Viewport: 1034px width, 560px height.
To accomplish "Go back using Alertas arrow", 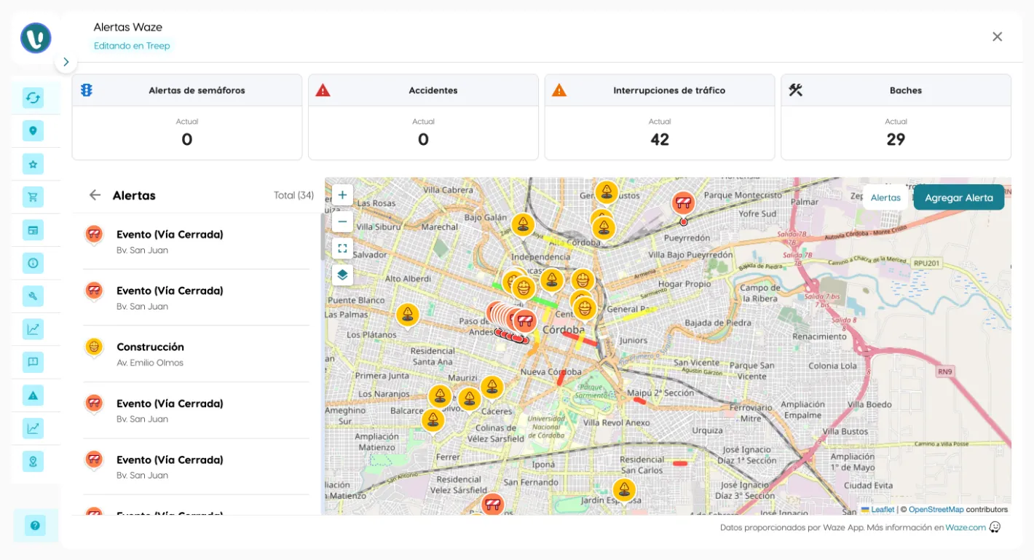I will pos(95,195).
